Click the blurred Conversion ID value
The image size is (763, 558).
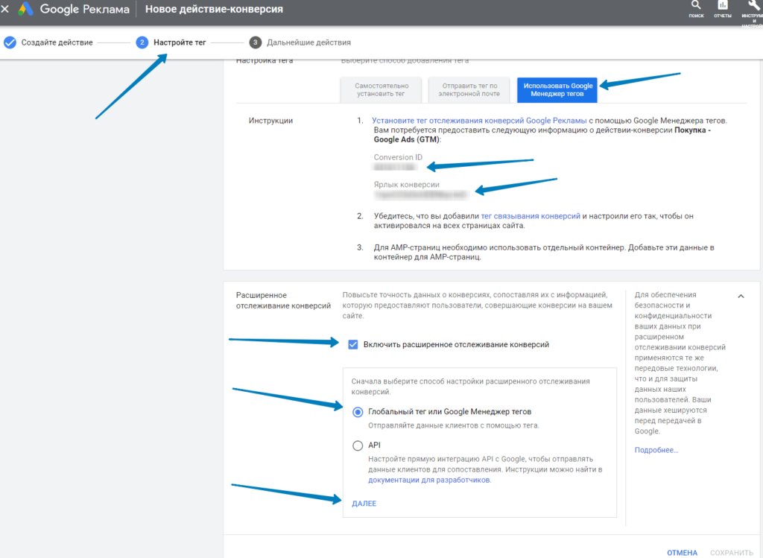395,168
